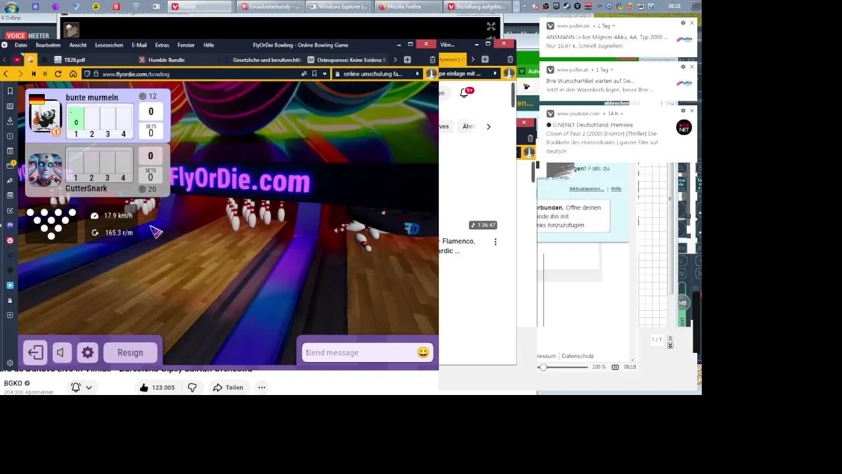Open reading list panel in sidebar
This screenshot has width=842, height=474.
point(10,106)
